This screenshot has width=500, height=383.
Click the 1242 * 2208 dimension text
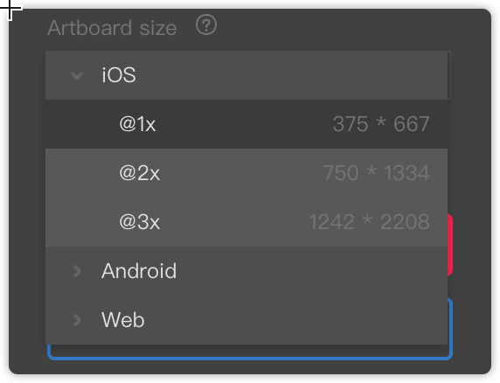tap(369, 221)
